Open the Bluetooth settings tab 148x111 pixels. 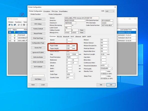click(66, 36)
